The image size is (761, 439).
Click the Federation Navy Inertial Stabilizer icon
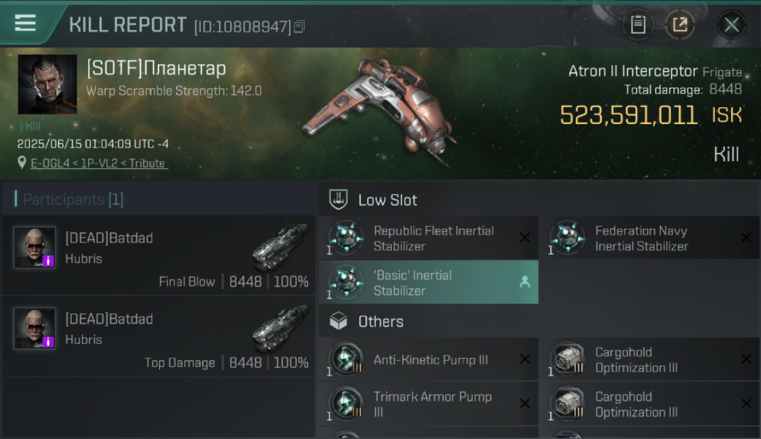pyautogui.click(x=567, y=238)
